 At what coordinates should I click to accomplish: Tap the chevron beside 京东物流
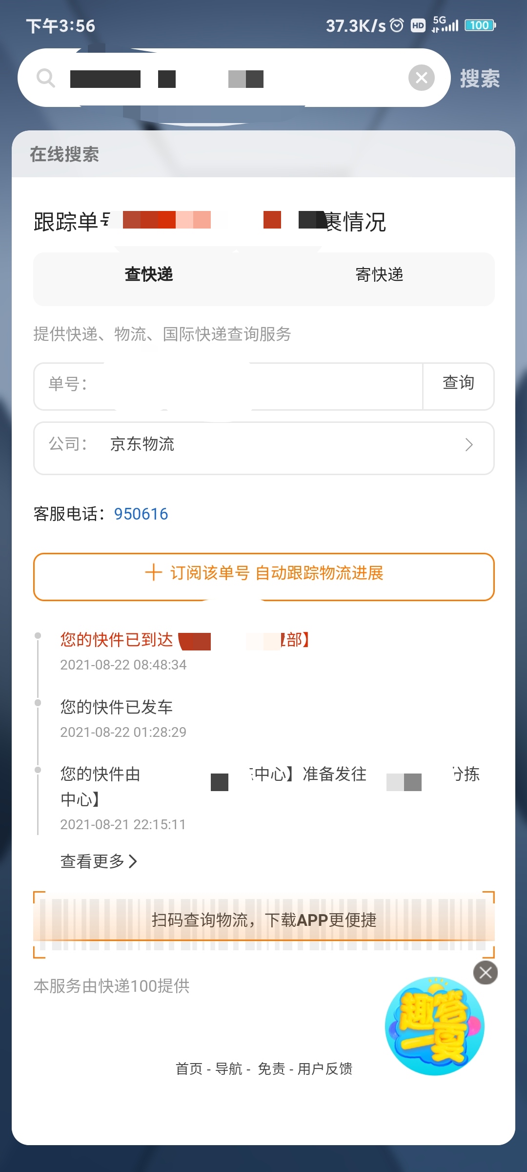(x=469, y=445)
